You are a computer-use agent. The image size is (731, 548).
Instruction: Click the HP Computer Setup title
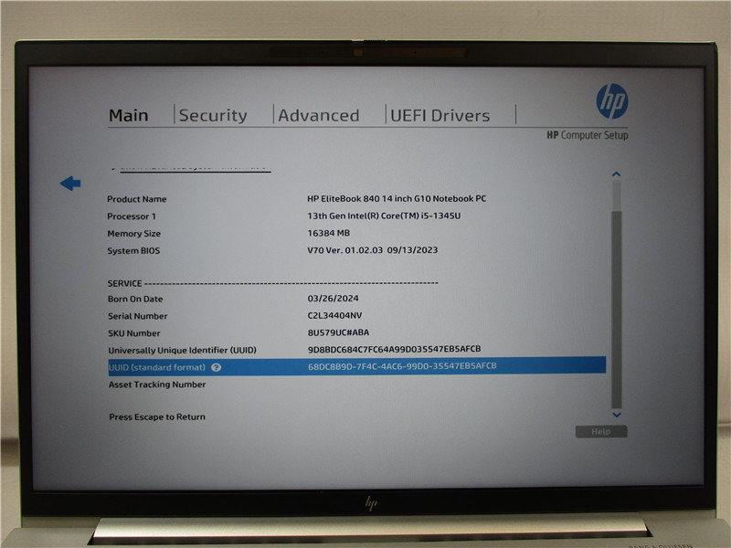[x=588, y=135]
